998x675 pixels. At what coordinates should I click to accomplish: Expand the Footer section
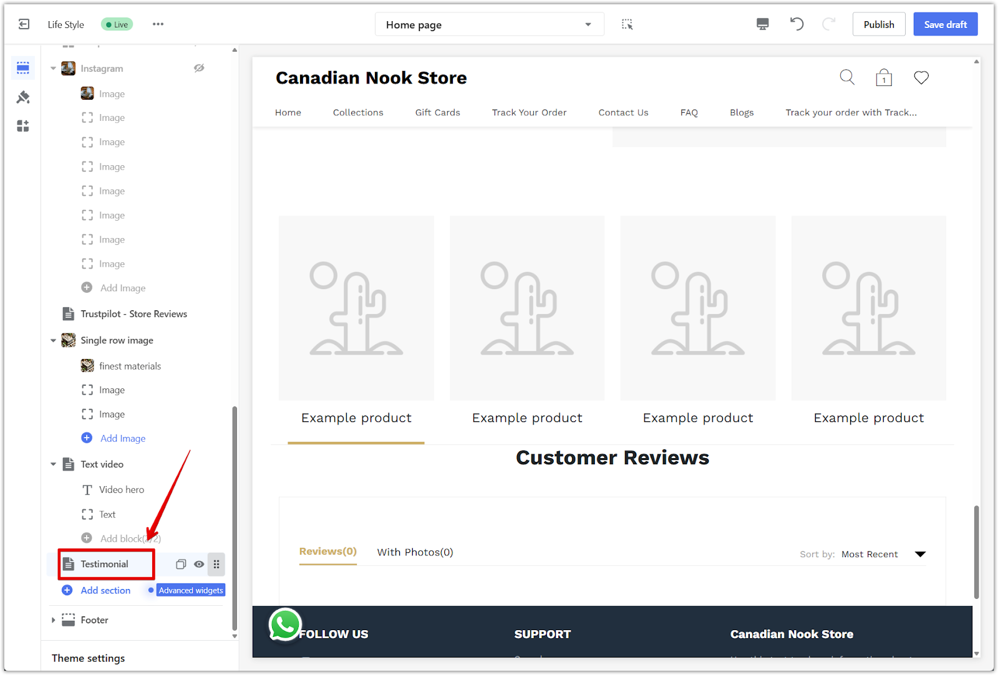tap(53, 620)
